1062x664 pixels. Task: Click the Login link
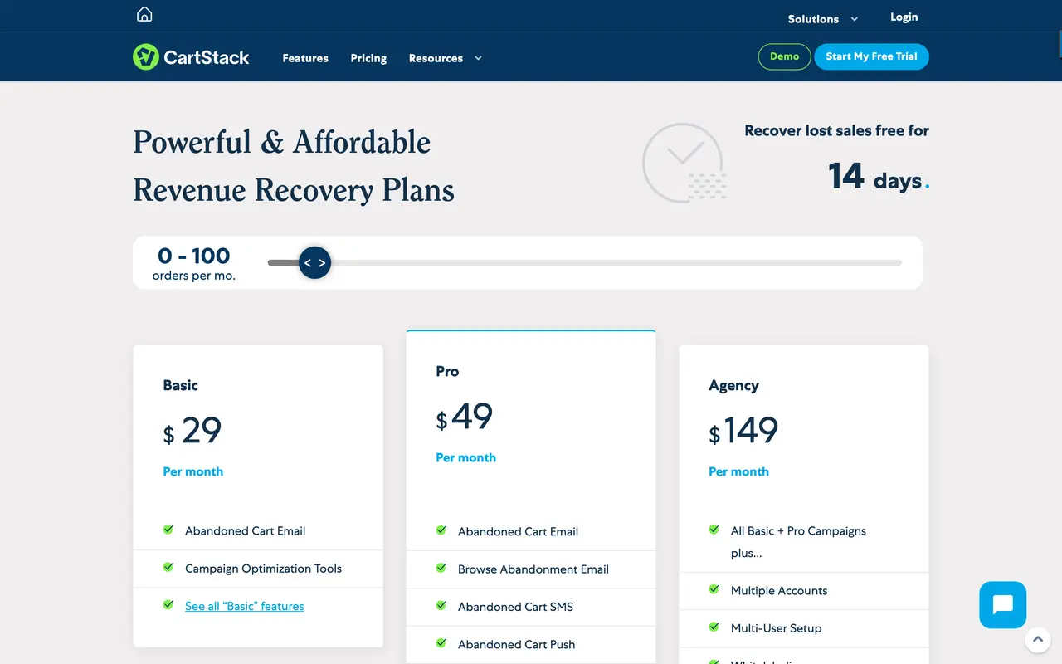904,17
